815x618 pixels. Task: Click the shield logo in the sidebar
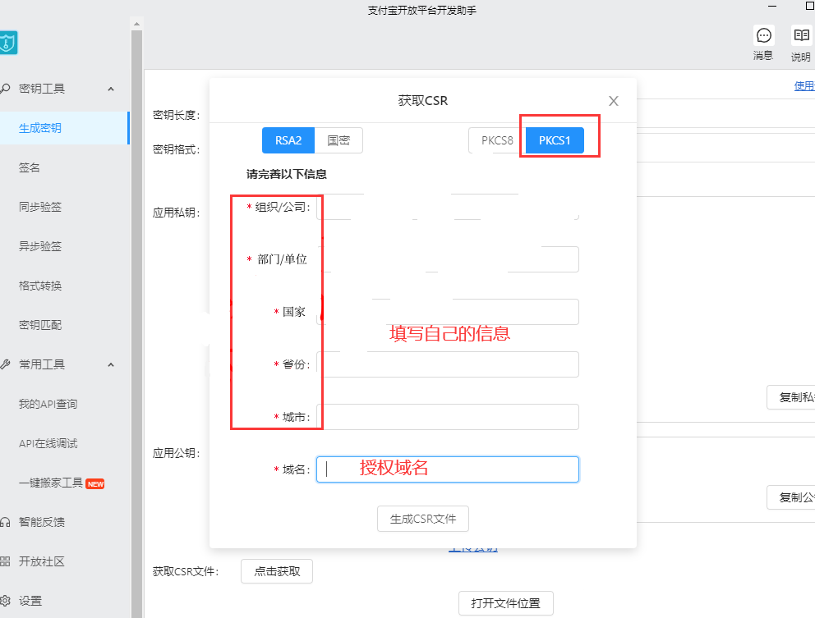pyautogui.click(x=7, y=43)
